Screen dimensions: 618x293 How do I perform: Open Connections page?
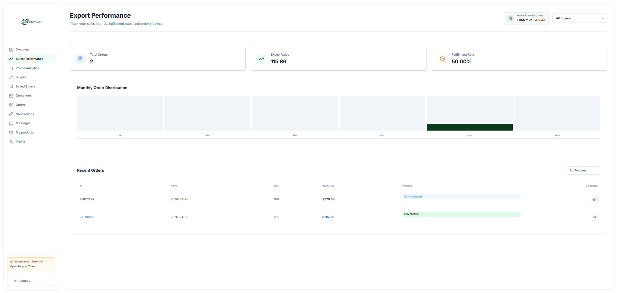click(x=31, y=114)
